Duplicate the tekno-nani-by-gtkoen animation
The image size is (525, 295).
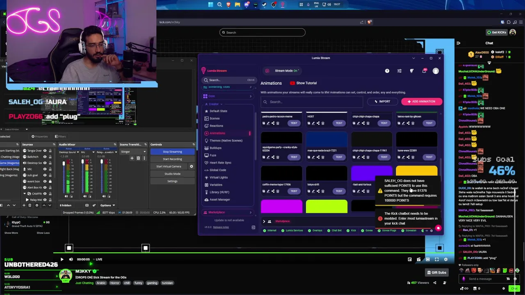(x=399, y=123)
